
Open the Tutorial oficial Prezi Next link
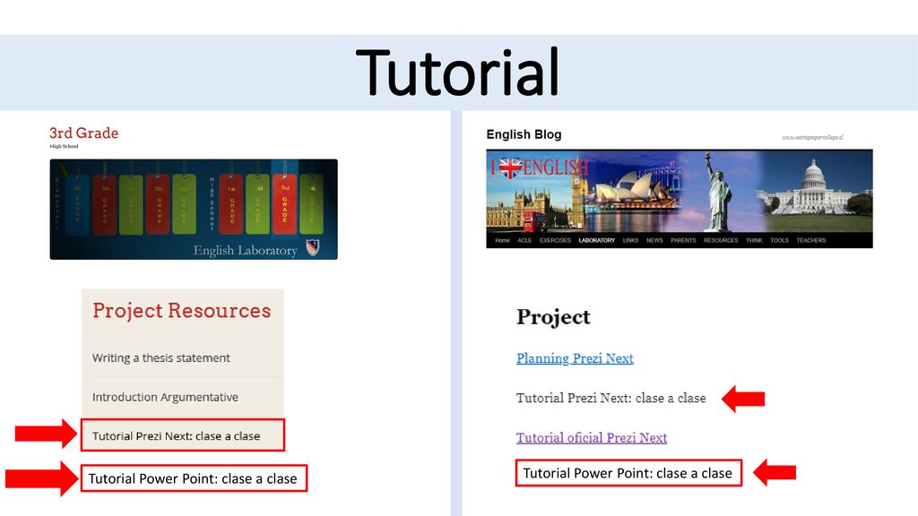tap(592, 437)
